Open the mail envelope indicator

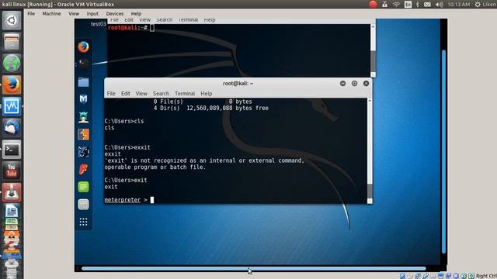(427, 5)
